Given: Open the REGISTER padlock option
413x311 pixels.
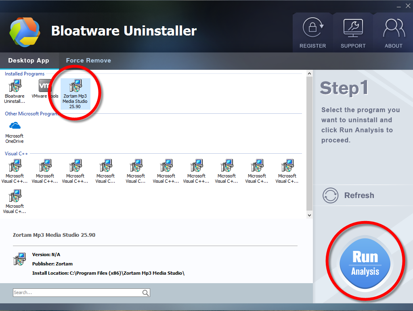Looking at the screenshot, I should 312,33.
